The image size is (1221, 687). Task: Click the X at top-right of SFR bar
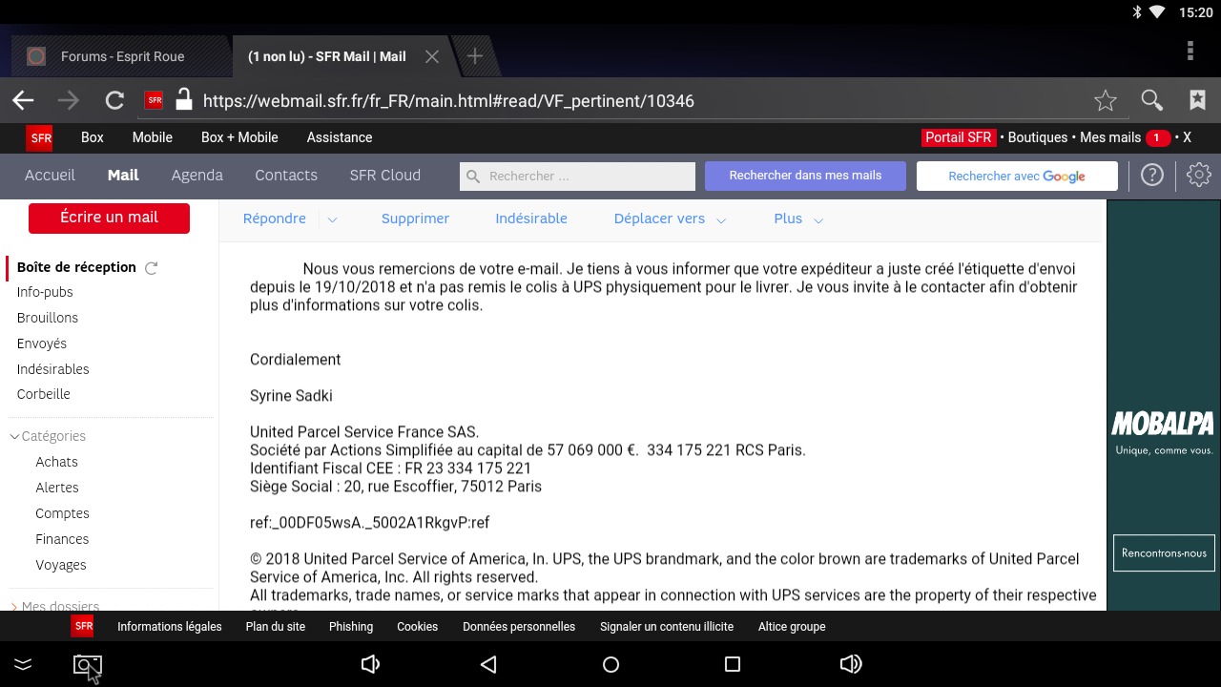[1188, 137]
